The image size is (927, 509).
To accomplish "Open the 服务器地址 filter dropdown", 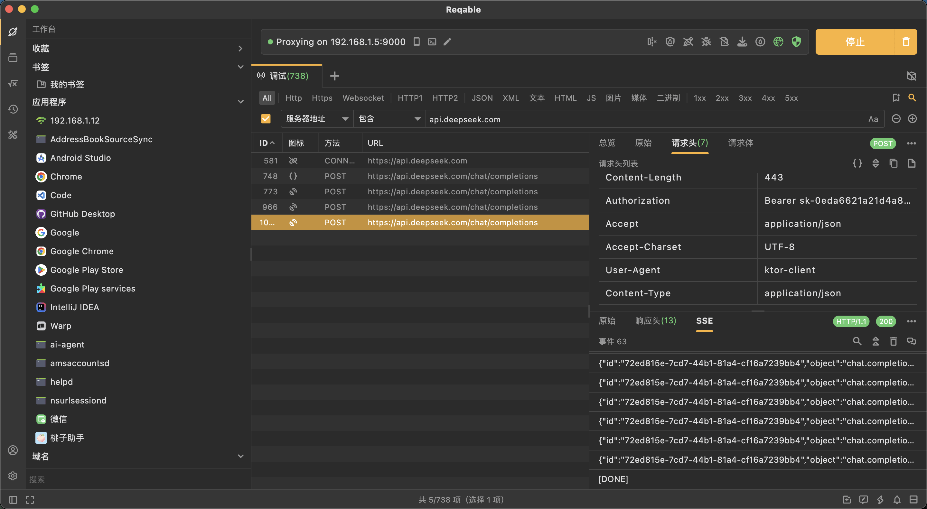I will pyautogui.click(x=316, y=119).
